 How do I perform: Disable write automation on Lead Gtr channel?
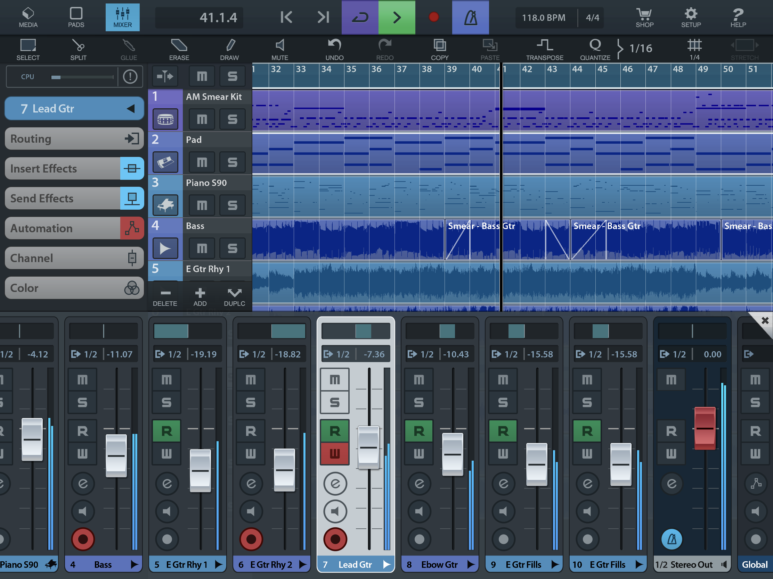coord(334,453)
